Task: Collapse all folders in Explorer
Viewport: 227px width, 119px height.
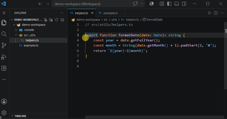Action: click(62, 20)
